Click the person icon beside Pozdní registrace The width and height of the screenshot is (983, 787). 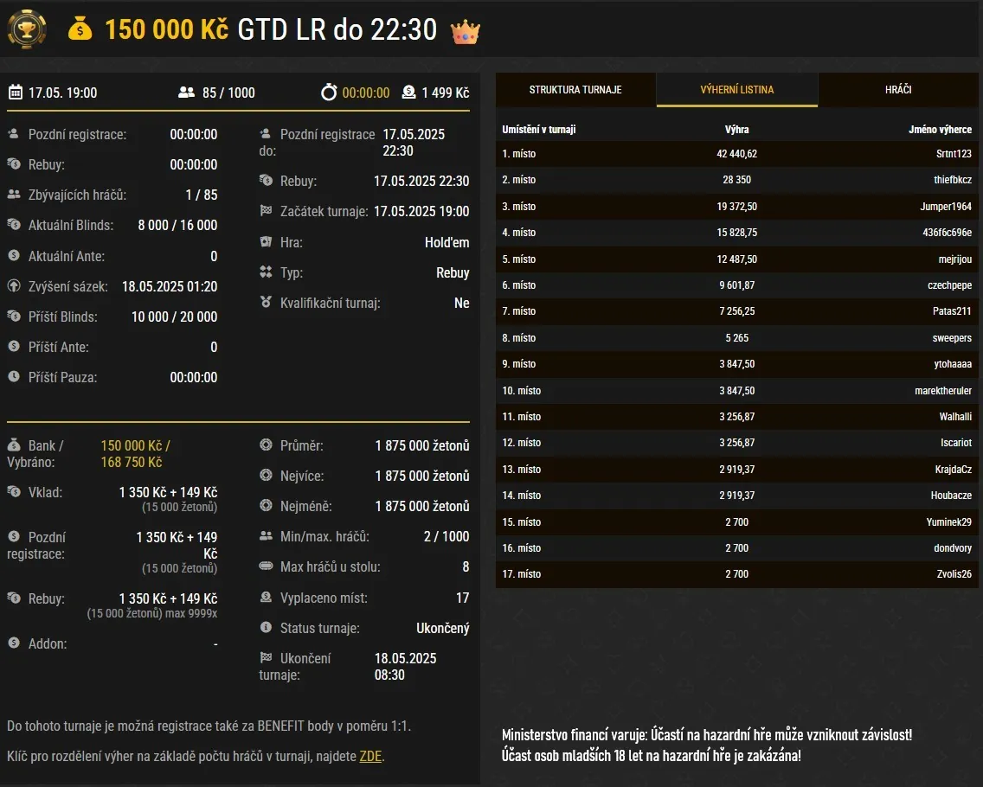coord(12,134)
